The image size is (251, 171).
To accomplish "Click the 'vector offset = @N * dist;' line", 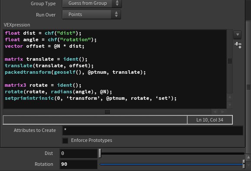I will 45,46.
